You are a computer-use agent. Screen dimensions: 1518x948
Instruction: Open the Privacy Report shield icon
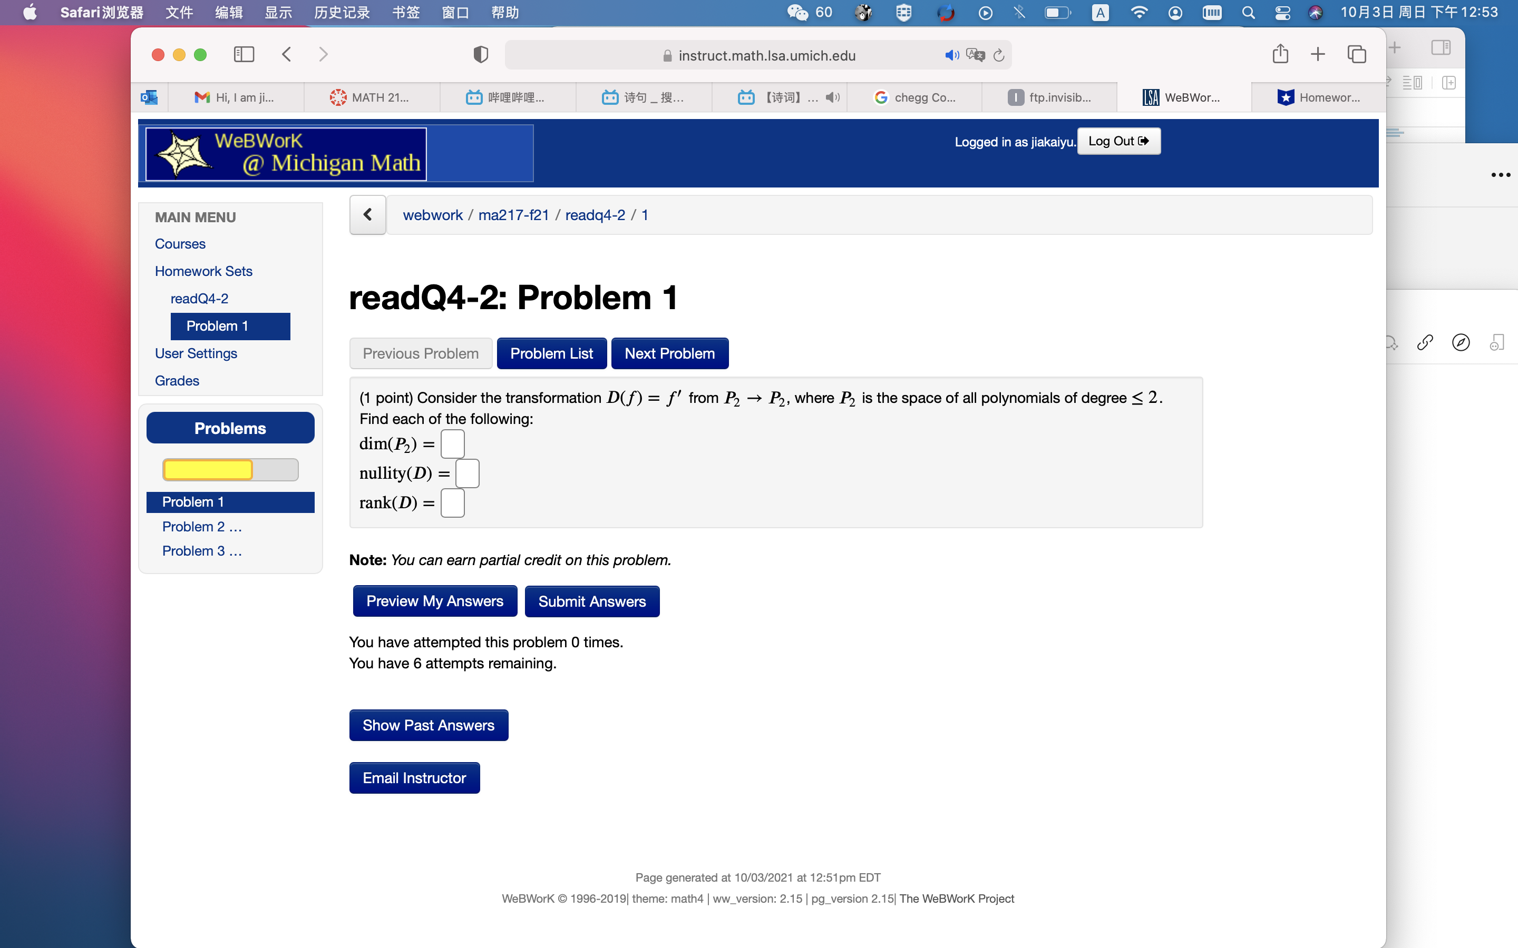[x=479, y=55]
